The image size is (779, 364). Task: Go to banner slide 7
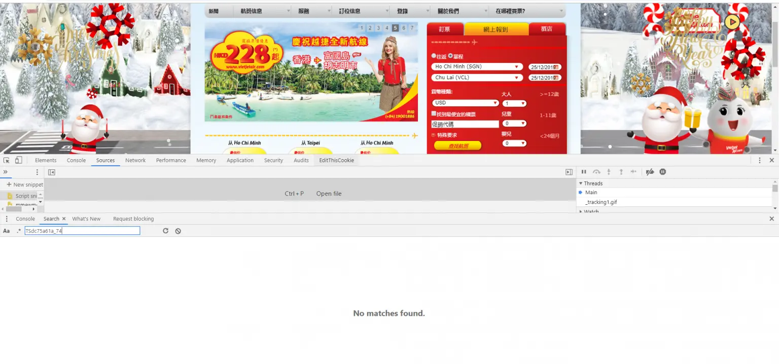tap(412, 28)
